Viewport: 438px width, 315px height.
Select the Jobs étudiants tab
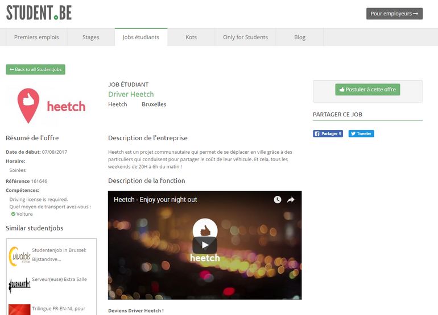pos(141,37)
